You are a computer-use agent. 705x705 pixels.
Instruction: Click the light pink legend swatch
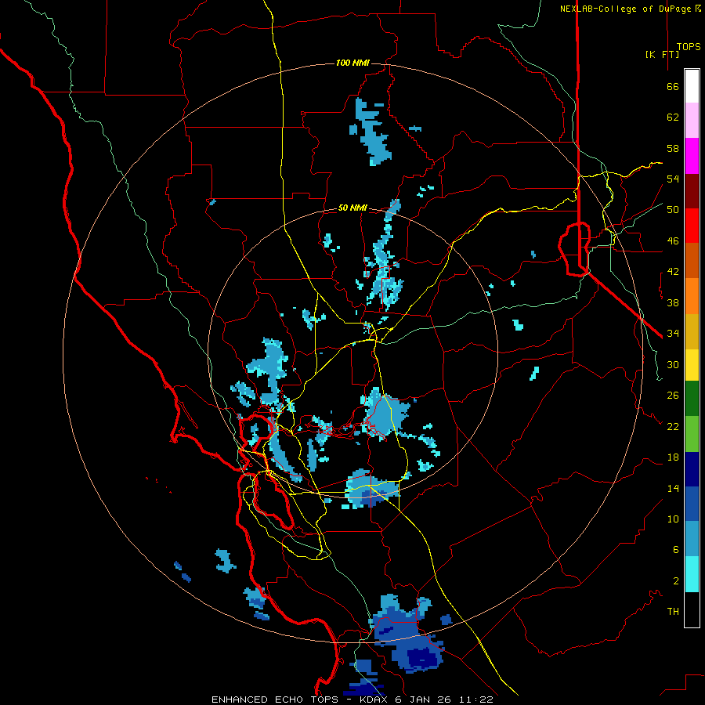(x=692, y=120)
